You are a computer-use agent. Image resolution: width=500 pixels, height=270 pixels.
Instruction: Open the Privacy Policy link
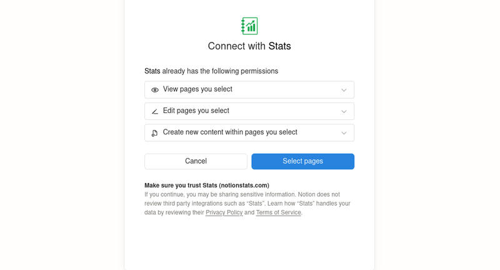(x=224, y=212)
